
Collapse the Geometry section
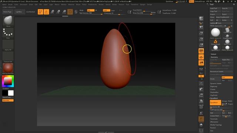tap(214, 57)
